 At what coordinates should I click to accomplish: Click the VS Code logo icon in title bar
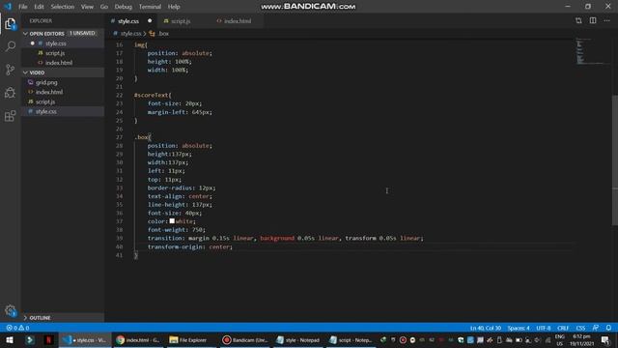[8, 7]
